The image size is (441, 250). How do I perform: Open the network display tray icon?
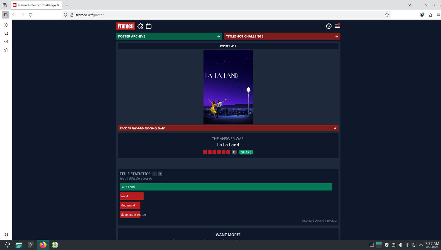[414, 245]
